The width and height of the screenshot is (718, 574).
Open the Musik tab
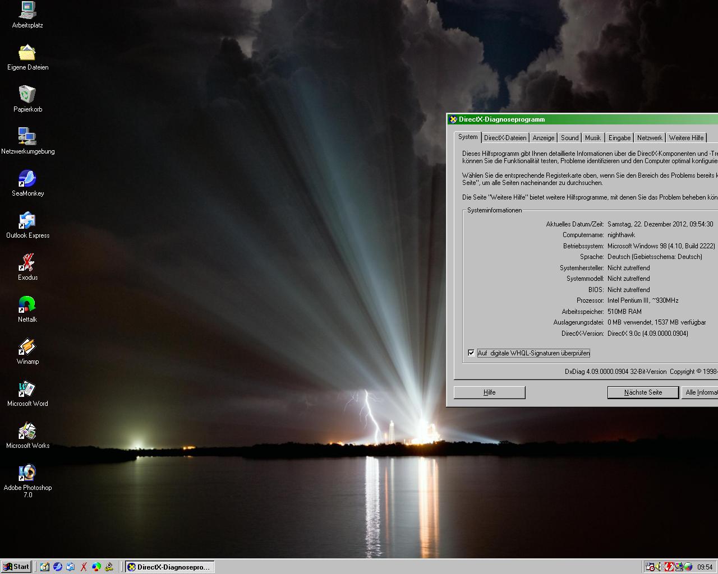tap(593, 138)
